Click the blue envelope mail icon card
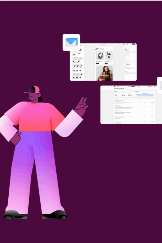The image size is (162, 243). (71, 42)
